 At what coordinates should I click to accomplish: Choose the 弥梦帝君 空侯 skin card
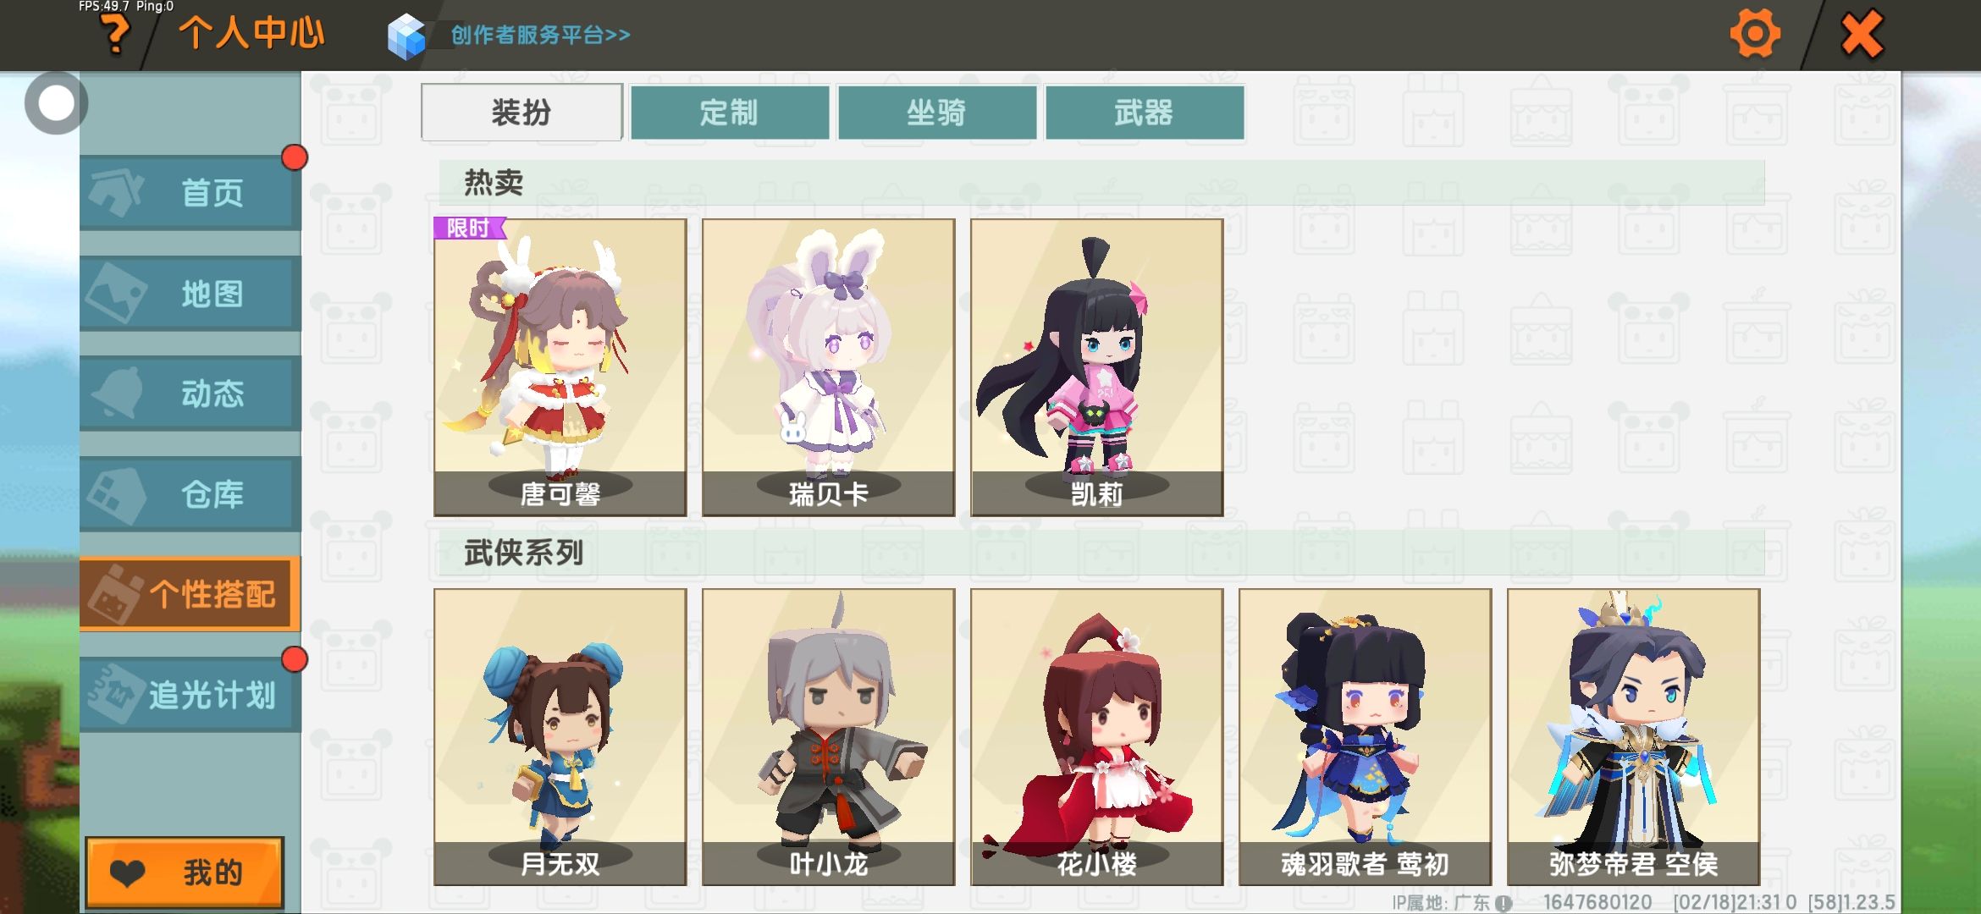[1633, 737]
